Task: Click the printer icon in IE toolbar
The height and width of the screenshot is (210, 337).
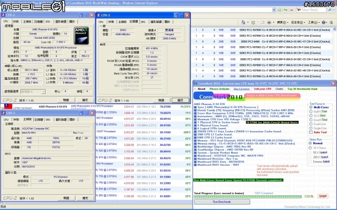Action: tap(269, 22)
